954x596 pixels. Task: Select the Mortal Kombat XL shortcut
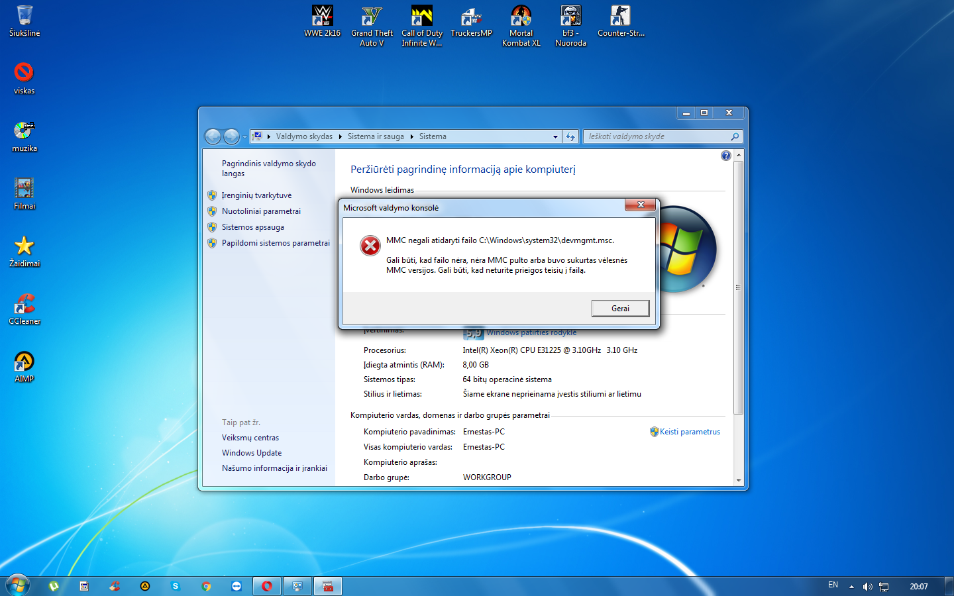click(521, 26)
